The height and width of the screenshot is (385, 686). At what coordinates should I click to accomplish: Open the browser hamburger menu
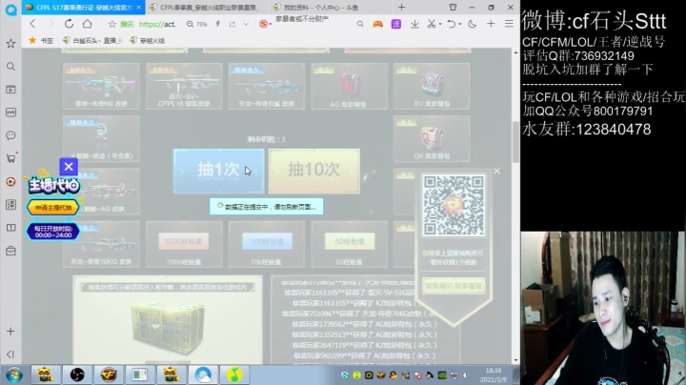pyautogui.click(x=509, y=24)
